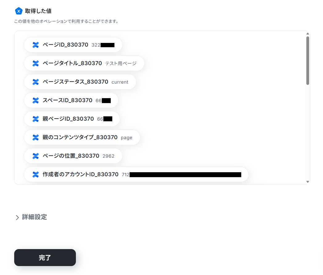Select the ページステータス_830370 label
The width and height of the screenshot is (323, 275).
pyautogui.click(x=75, y=82)
